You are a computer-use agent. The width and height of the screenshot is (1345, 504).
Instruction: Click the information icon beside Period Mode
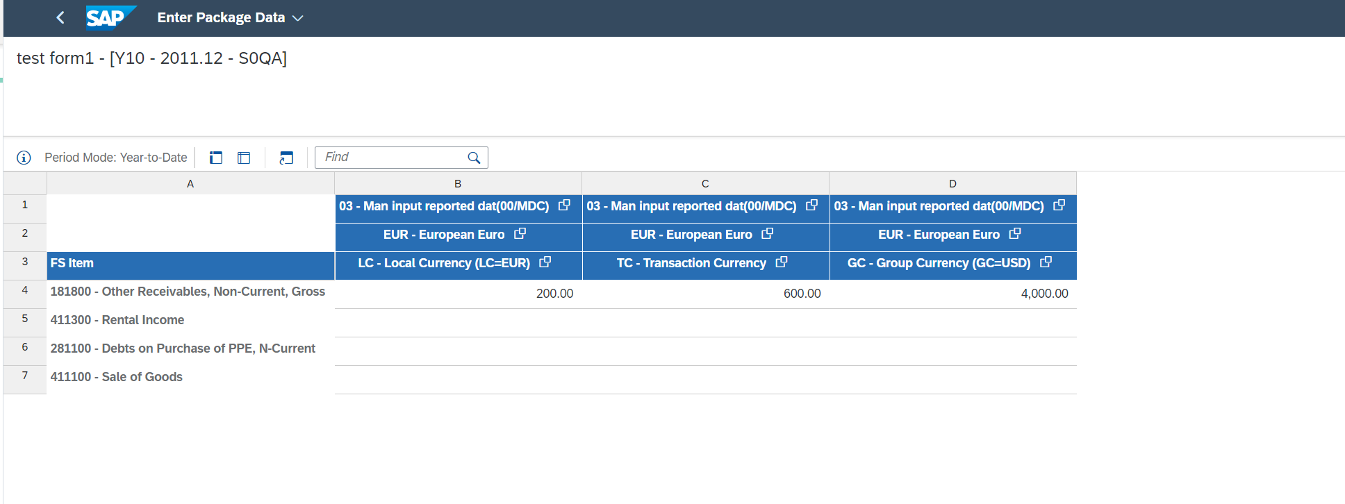24,158
